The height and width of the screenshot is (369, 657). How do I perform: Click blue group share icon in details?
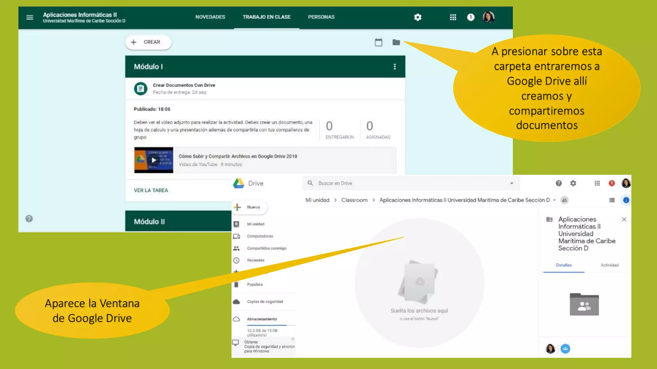pos(565,348)
